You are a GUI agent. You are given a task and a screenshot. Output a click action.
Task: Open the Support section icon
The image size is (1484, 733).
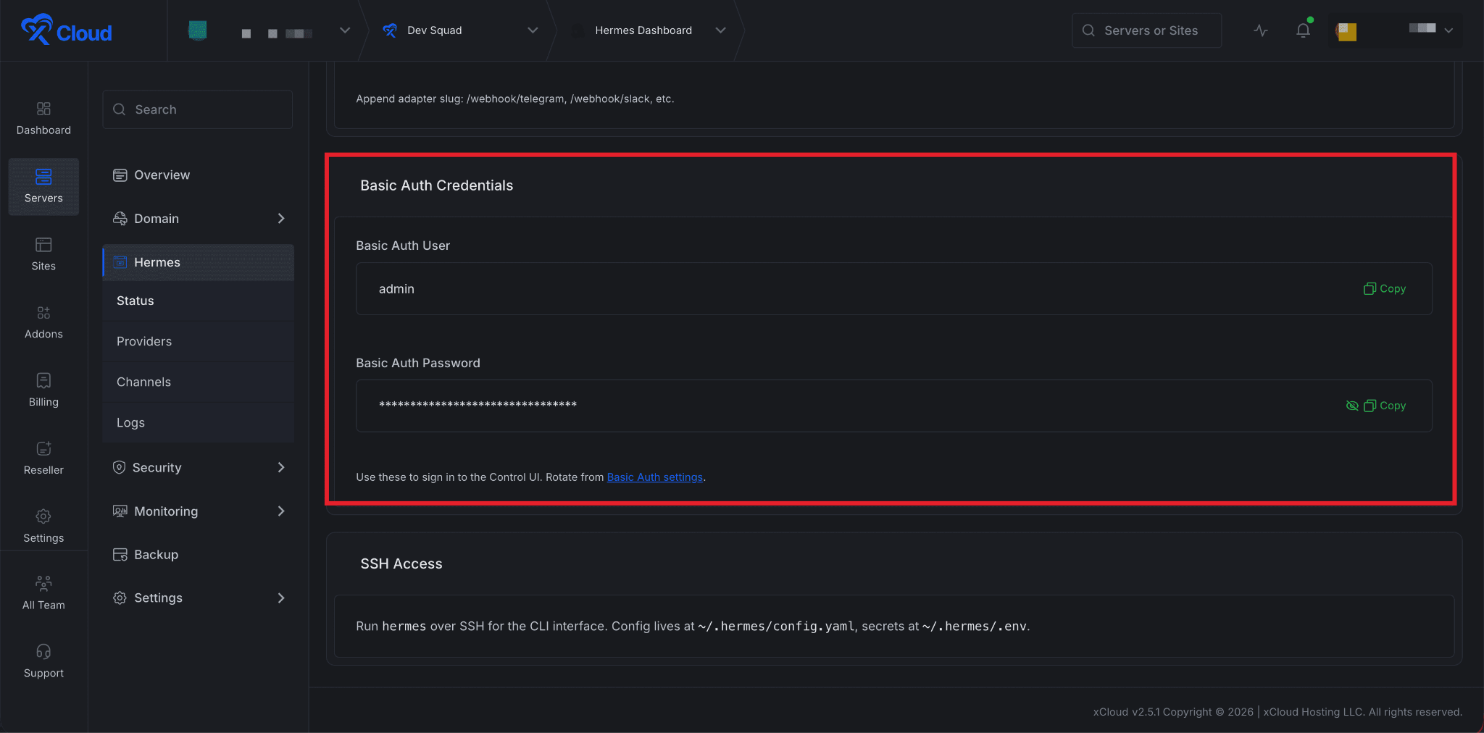click(43, 660)
